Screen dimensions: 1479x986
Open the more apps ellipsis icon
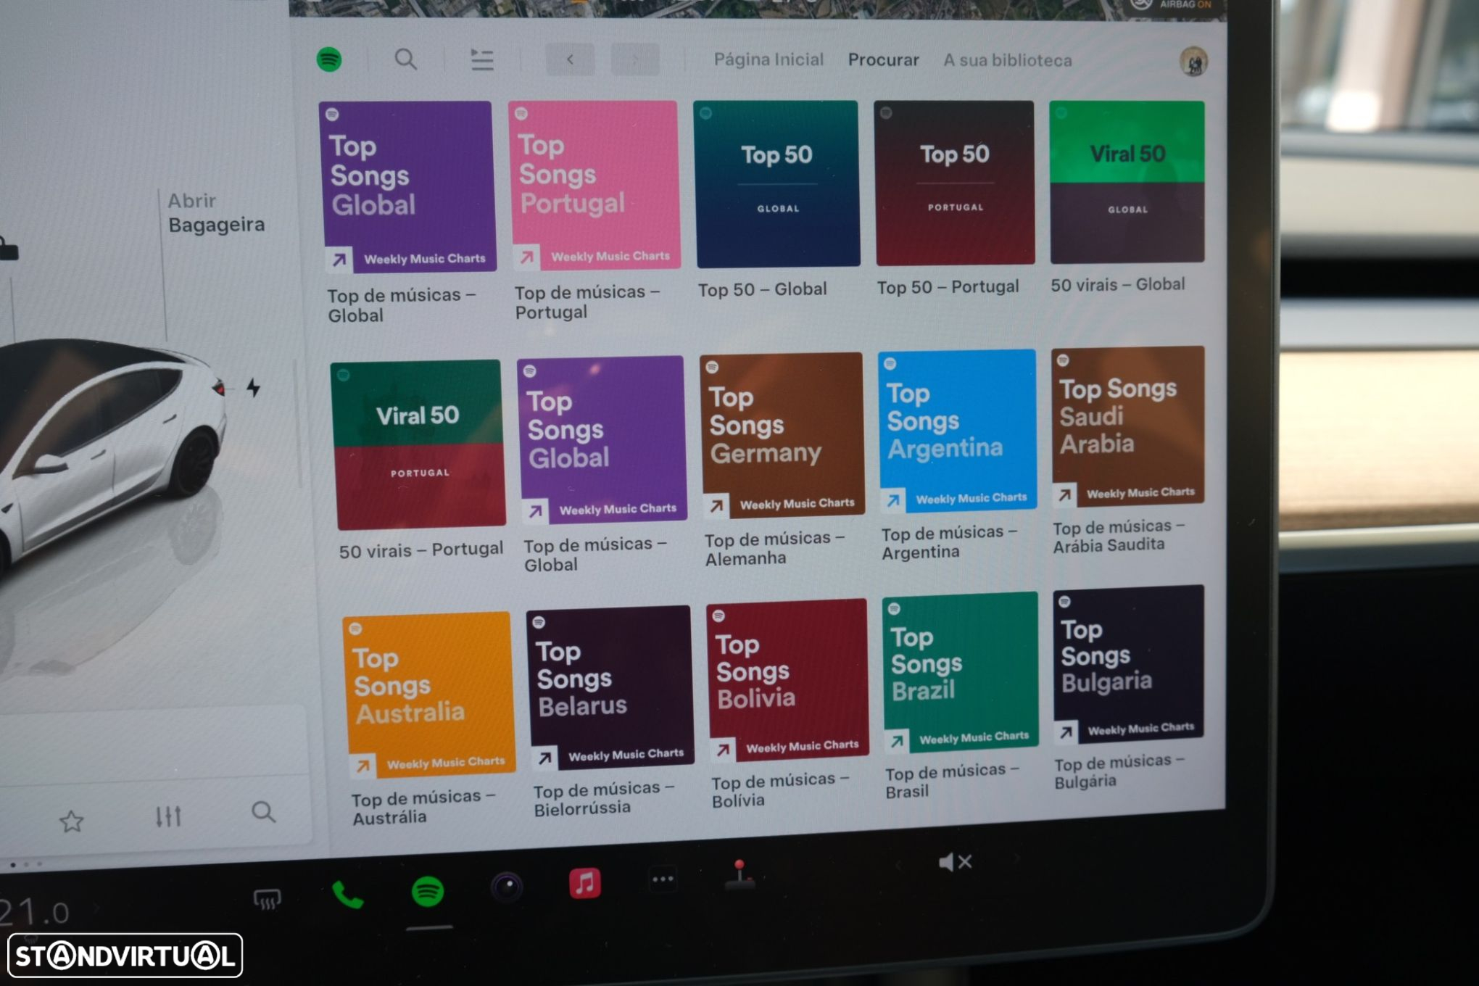(663, 879)
